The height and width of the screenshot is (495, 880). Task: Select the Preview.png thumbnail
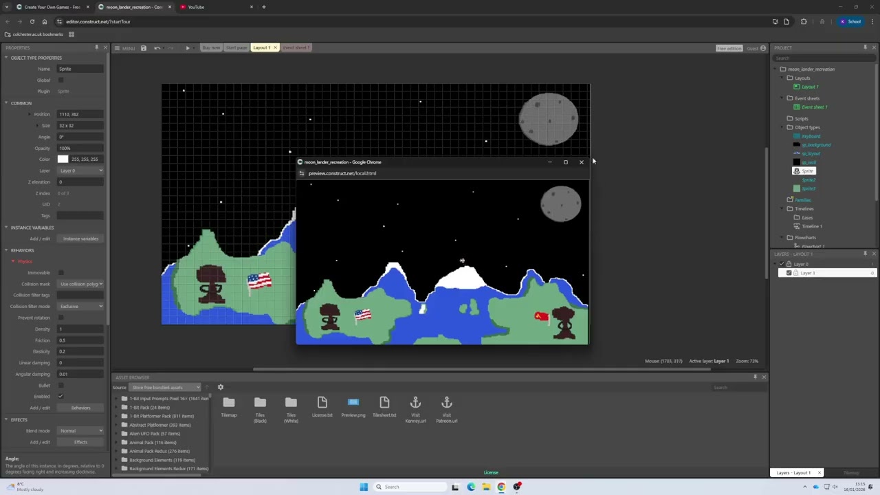click(x=353, y=402)
